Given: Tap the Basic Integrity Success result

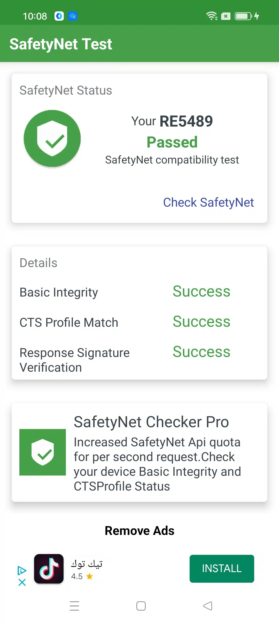Looking at the screenshot, I should click(202, 291).
